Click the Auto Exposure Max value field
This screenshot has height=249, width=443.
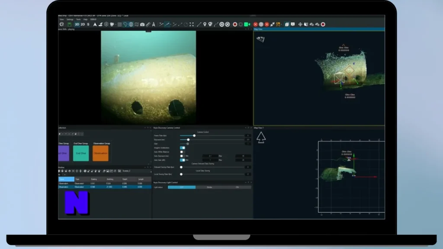(243, 156)
